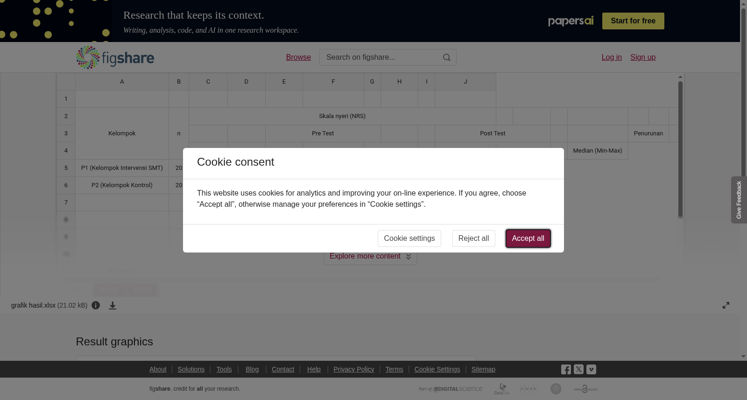
Task: Select cell 'P2 (Kelompok Kontrol)'
Action: click(122, 185)
